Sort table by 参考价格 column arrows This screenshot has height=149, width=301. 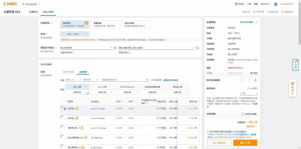(198, 102)
